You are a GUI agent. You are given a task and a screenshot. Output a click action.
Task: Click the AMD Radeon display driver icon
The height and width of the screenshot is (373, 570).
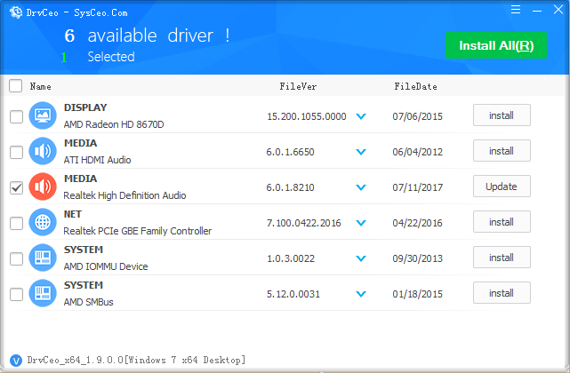(x=43, y=115)
